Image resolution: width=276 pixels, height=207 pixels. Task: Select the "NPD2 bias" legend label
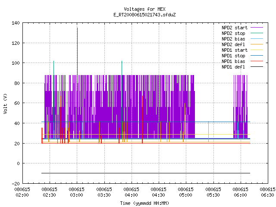click(233, 39)
